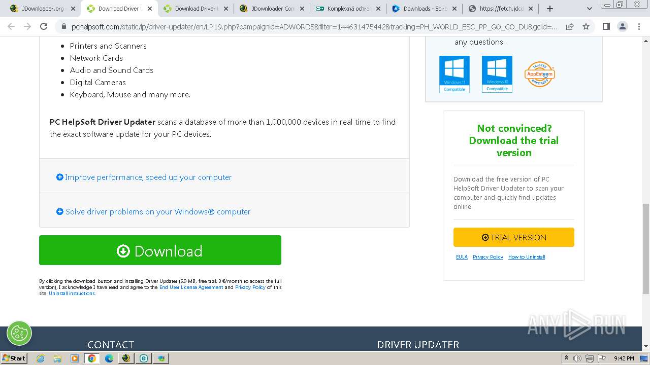Open File Explorer from taskbar
The width and height of the screenshot is (650, 365).
click(57, 358)
